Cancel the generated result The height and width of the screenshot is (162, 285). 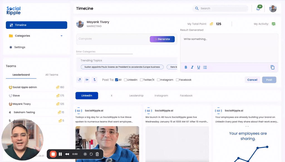coord(252,80)
